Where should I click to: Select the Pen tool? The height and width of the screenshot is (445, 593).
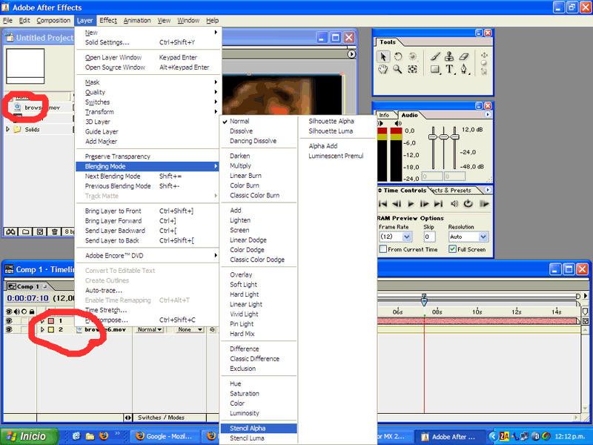click(464, 69)
